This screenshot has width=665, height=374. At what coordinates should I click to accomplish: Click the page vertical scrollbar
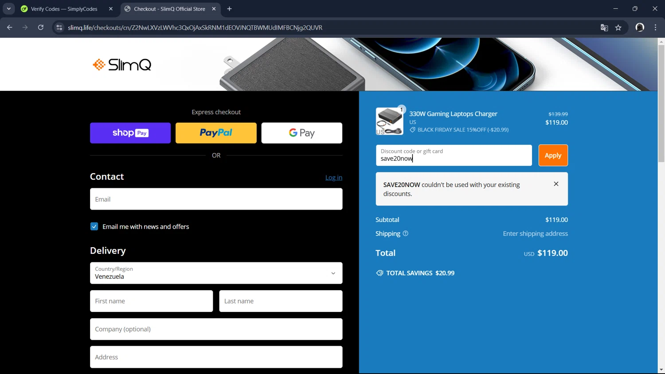point(661,104)
